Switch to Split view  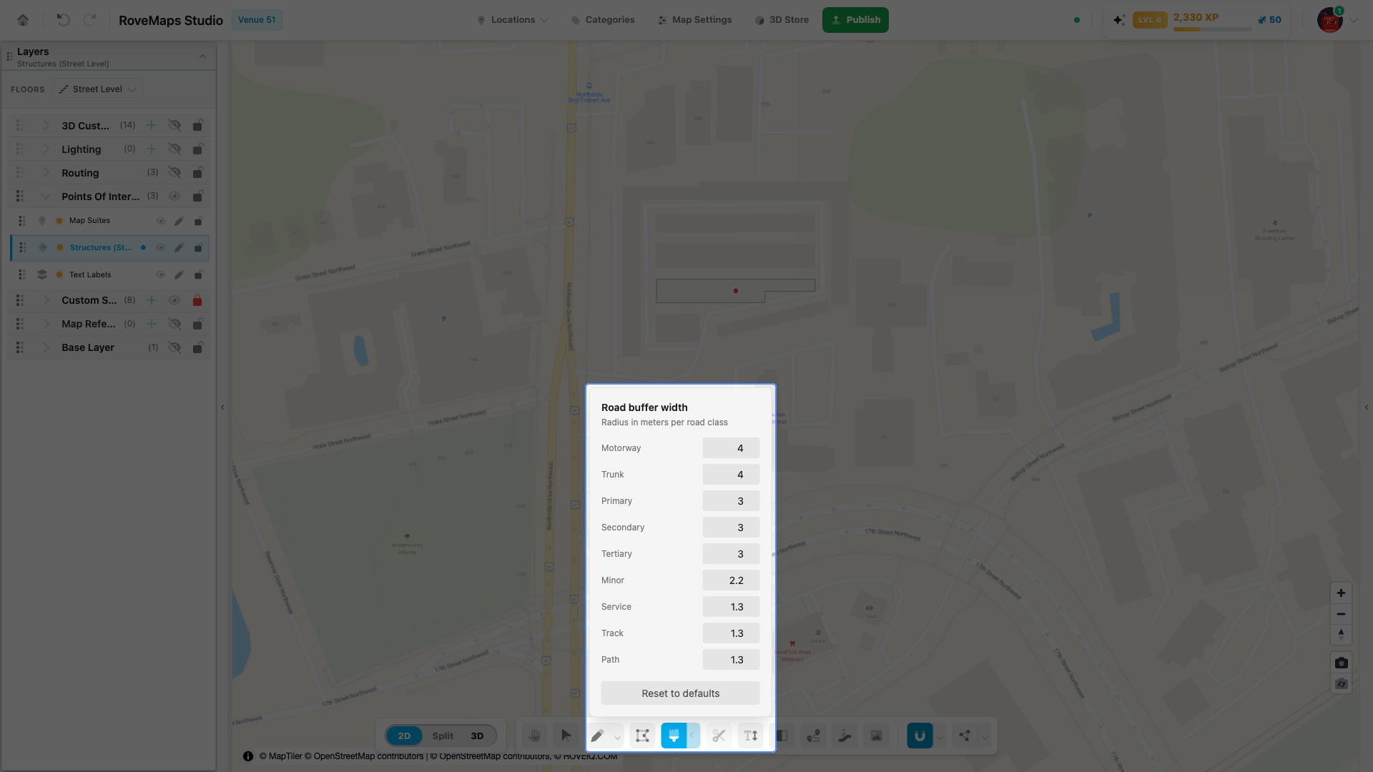point(443,736)
